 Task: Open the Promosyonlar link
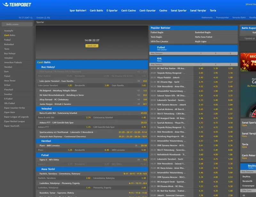[222, 18]
